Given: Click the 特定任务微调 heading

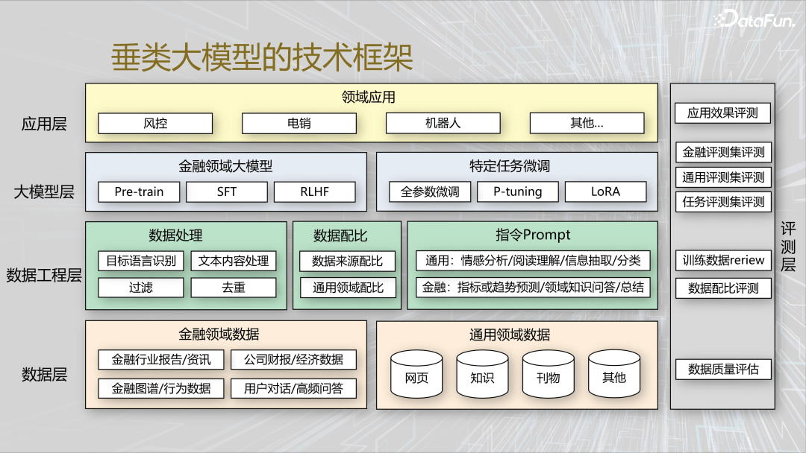Looking at the screenshot, I should pyautogui.click(x=510, y=166).
